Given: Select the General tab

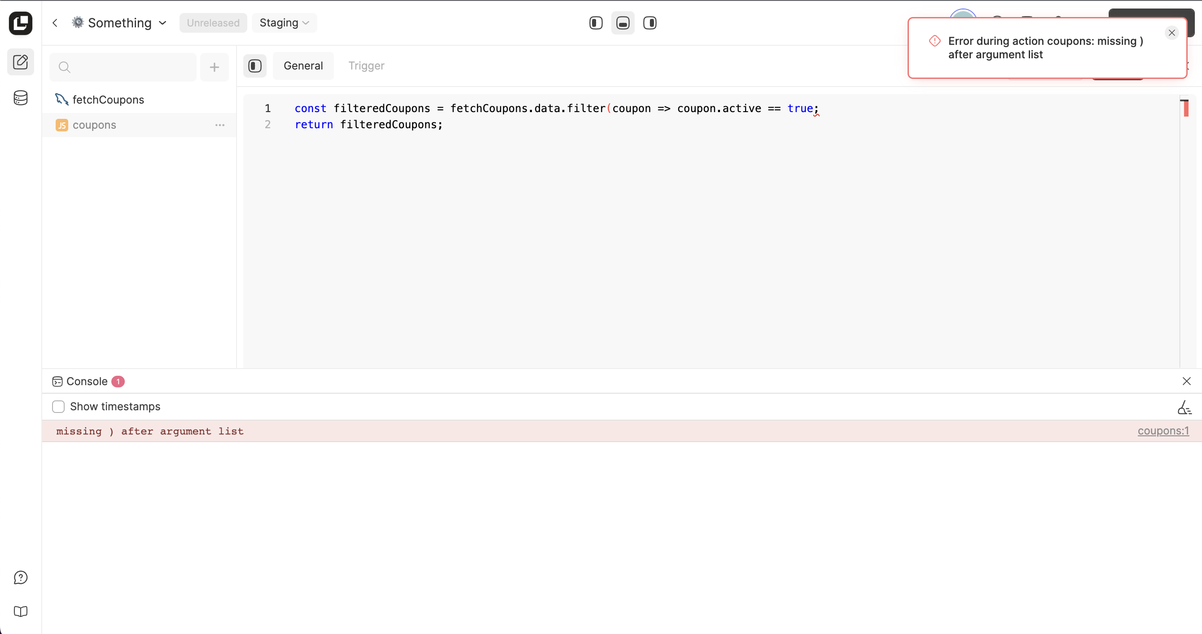Looking at the screenshot, I should point(303,66).
